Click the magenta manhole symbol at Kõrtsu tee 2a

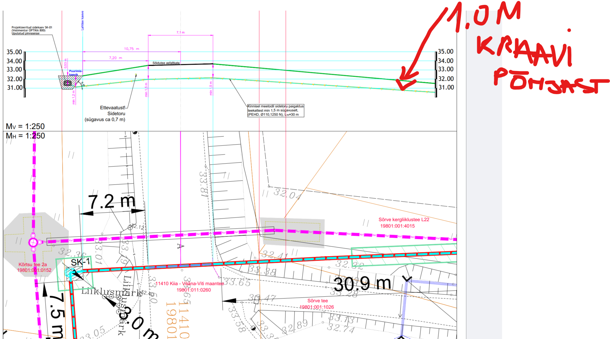(x=33, y=242)
